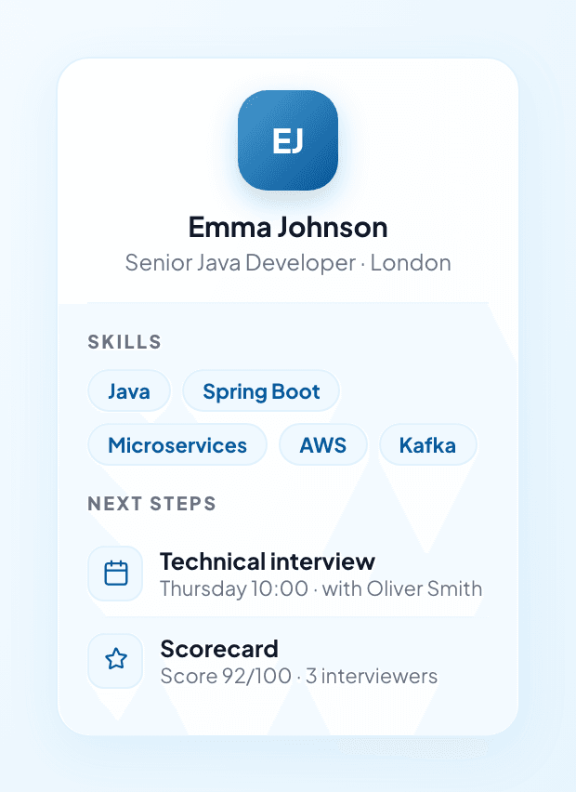
Task: Select the Spring Boot skill tag
Action: point(261,391)
